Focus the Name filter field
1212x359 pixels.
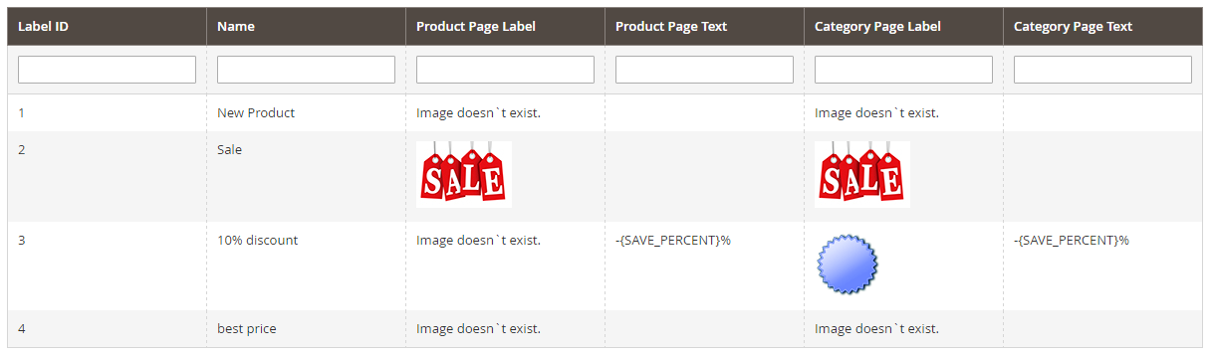click(x=306, y=70)
